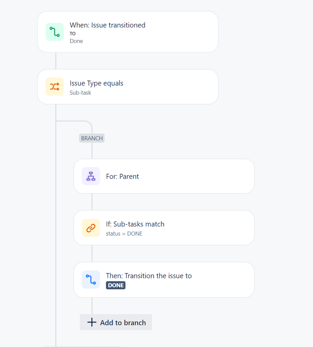This screenshot has width=313, height=347.
Task: Click the orange shuffle condition icon
Action: pyautogui.click(x=55, y=86)
